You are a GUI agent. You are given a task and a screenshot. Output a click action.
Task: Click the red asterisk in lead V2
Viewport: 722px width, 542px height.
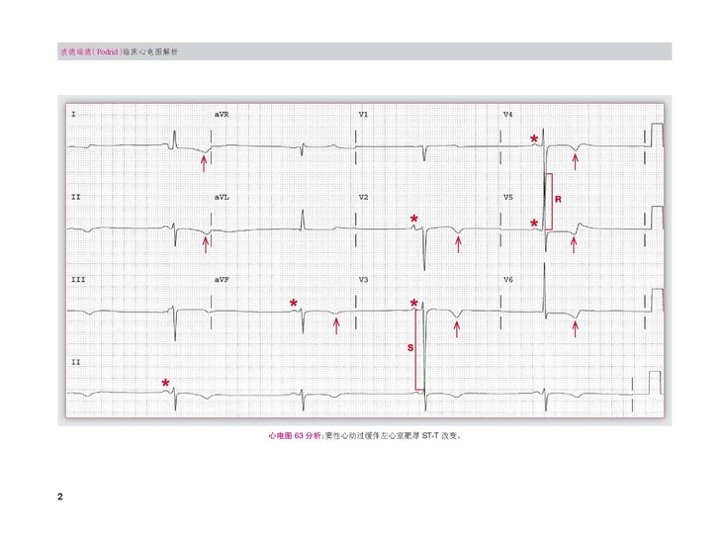coord(414,219)
